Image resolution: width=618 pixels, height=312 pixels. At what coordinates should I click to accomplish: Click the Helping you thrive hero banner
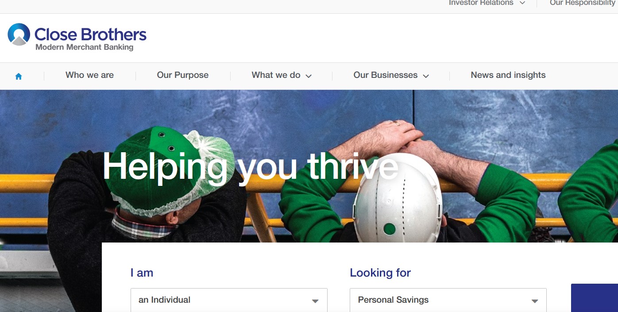251,166
